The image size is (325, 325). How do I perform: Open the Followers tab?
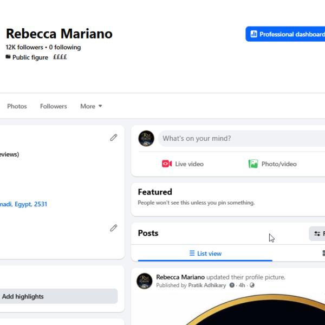54,106
